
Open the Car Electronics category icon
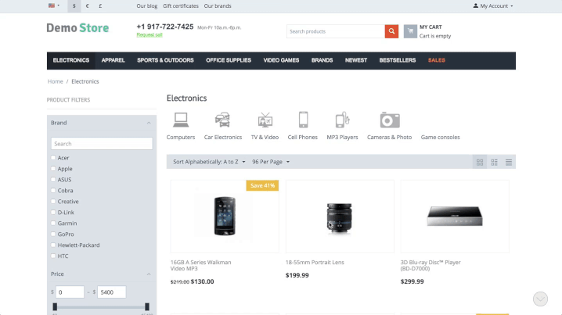[x=222, y=120]
